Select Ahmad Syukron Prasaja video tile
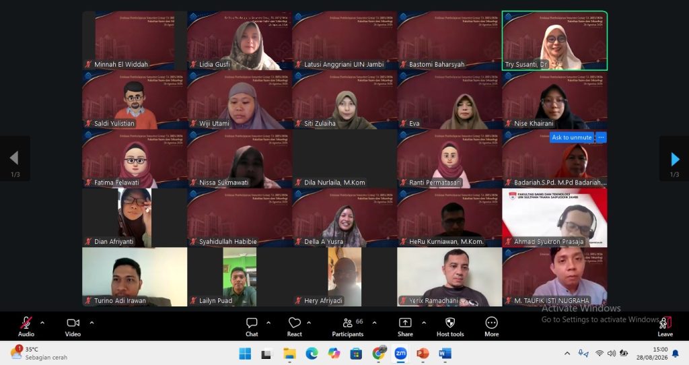The height and width of the screenshot is (365, 689). pos(554,218)
